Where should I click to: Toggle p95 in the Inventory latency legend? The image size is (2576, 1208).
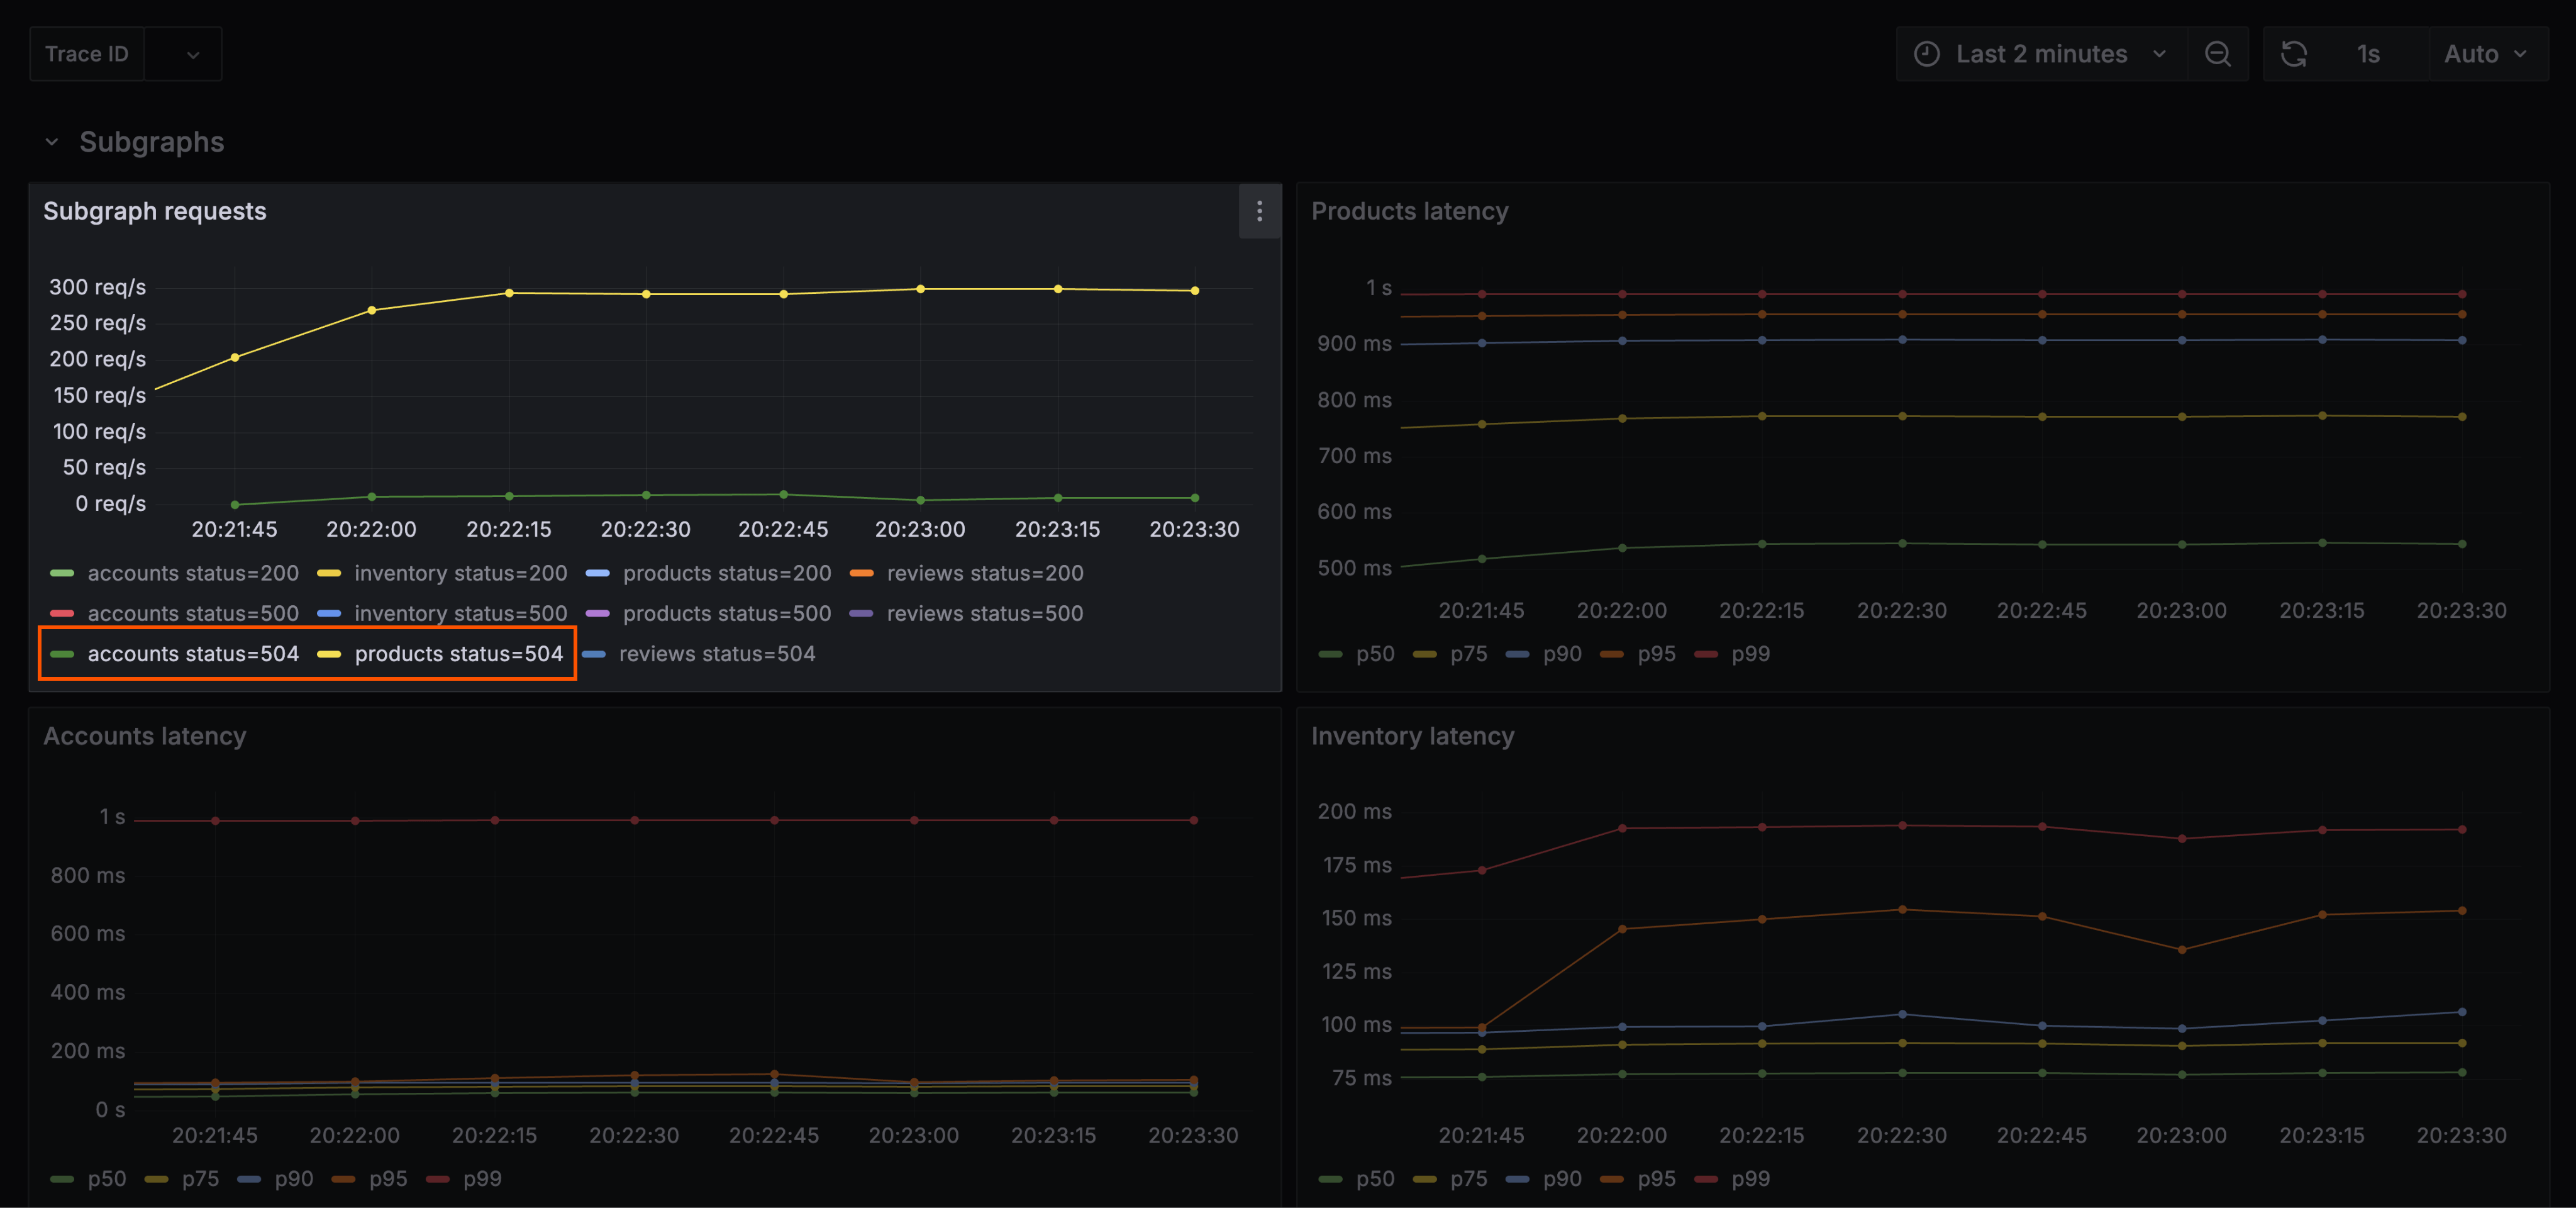[x=1656, y=1178]
